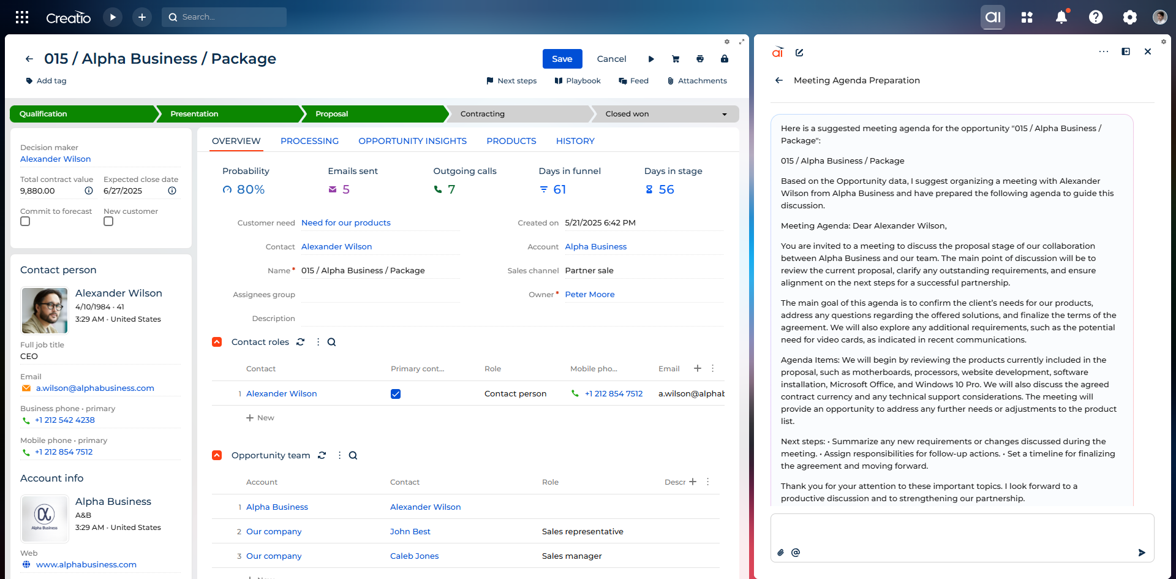This screenshot has width=1176, height=579.
Task: Show info for Expected close date
Action: coord(172,191)
